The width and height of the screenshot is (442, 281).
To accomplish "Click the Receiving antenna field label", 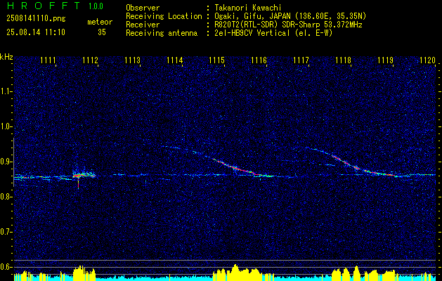I will (162, 33).
